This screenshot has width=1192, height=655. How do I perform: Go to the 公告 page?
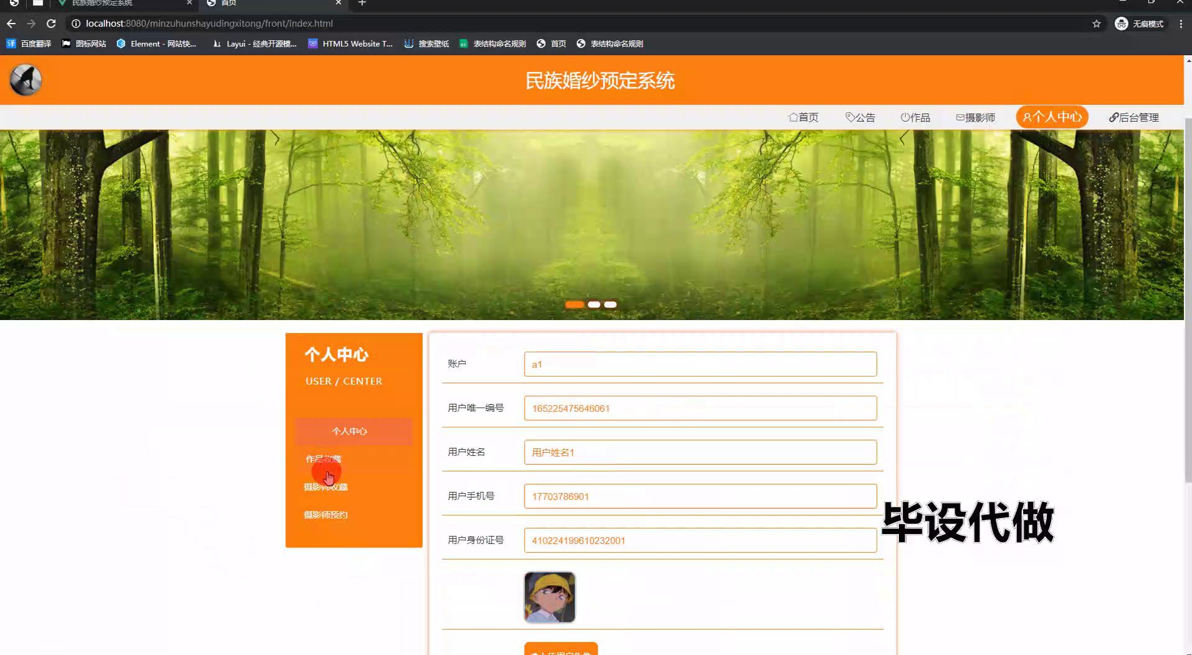[860, 117]
